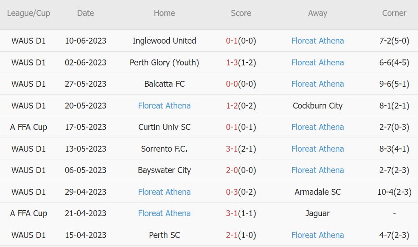
Task: Click the 1-3(1-2) match score
Action: click(241, 63)
